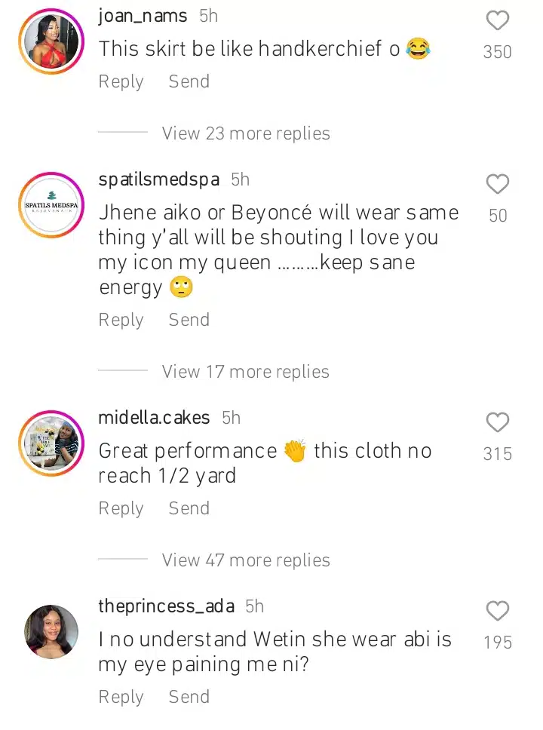This screenshot has width=543, height=730.
Task: Open joan_nams username link
Action: tap(144, 16)
